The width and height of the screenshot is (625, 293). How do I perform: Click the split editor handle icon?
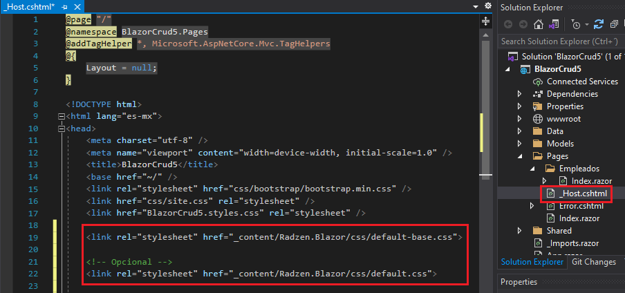(x=485, y=21)
